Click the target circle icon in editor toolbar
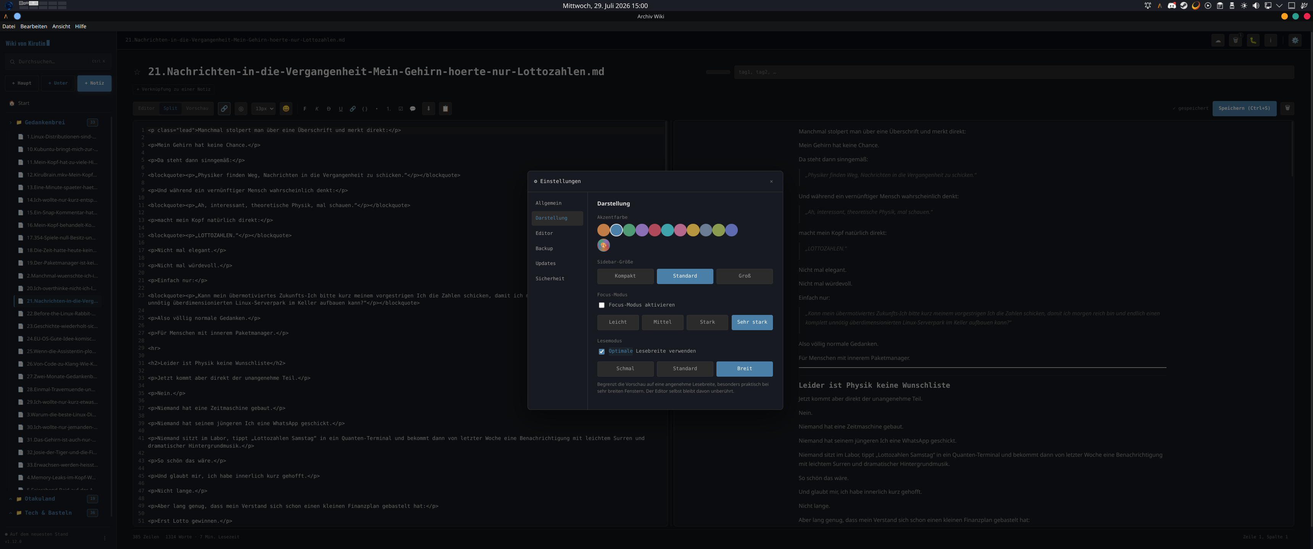This screenshot has height=549, width=1313. click(x=241, y=109)
